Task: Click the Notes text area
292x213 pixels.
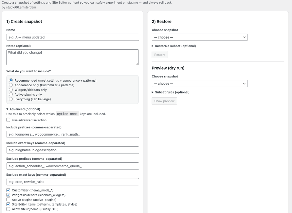Action: (73, 56)
